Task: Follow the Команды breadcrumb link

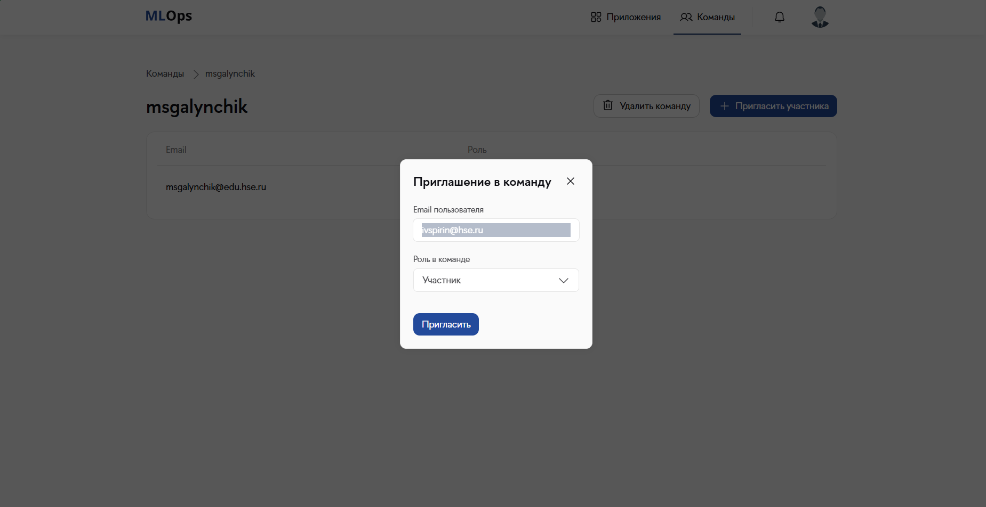Action: point(165,73)
